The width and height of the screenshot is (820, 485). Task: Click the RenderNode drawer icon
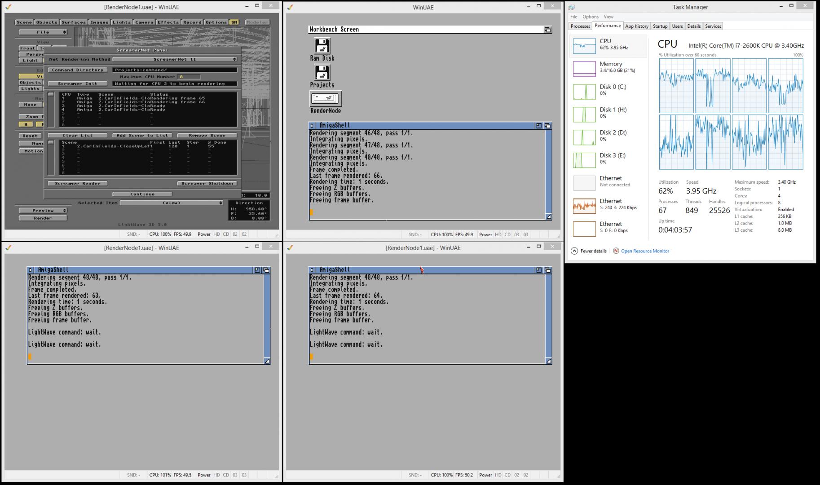[326, 98]
